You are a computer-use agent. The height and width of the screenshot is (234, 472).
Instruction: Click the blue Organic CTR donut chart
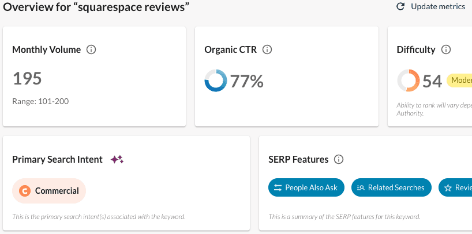tap(216, 81)
